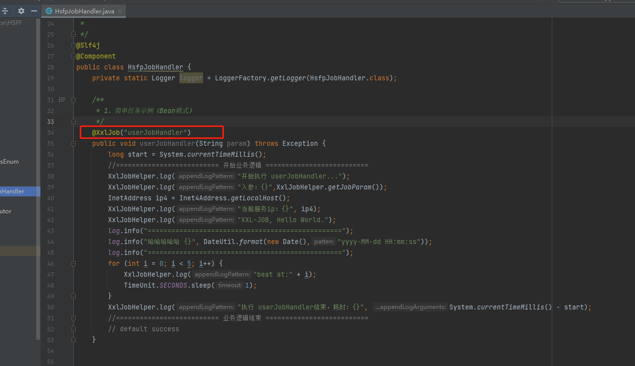Click the timeout hint on line 48
Screen dimensions: 635x366
tap(230, 285)
